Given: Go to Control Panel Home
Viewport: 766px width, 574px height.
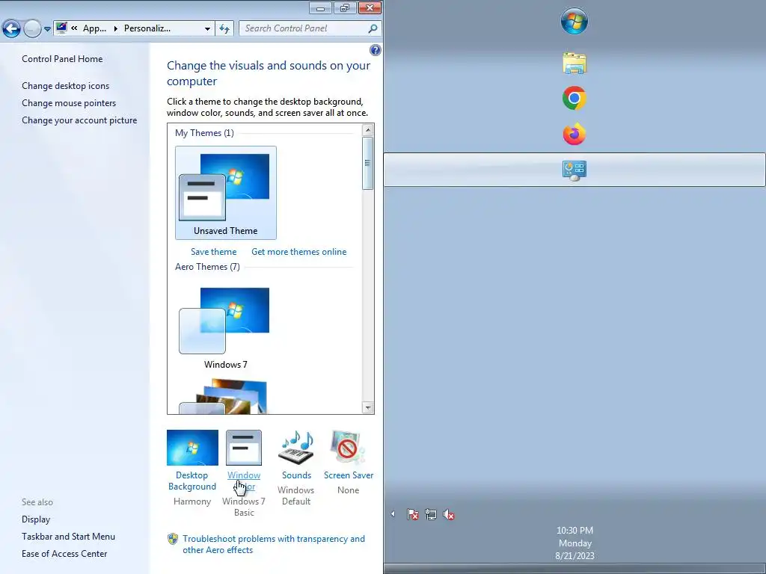Looking at the screenshot, I should pos(62,59).
